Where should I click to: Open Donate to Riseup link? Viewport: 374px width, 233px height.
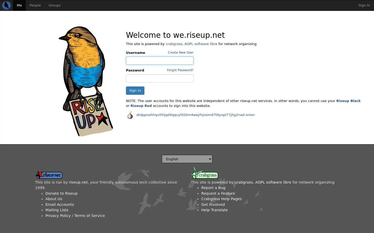(x=62, y=193)
